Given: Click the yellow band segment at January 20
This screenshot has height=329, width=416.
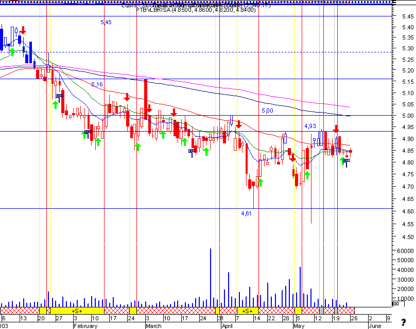Looking at the screenshot, I should 43,310.
